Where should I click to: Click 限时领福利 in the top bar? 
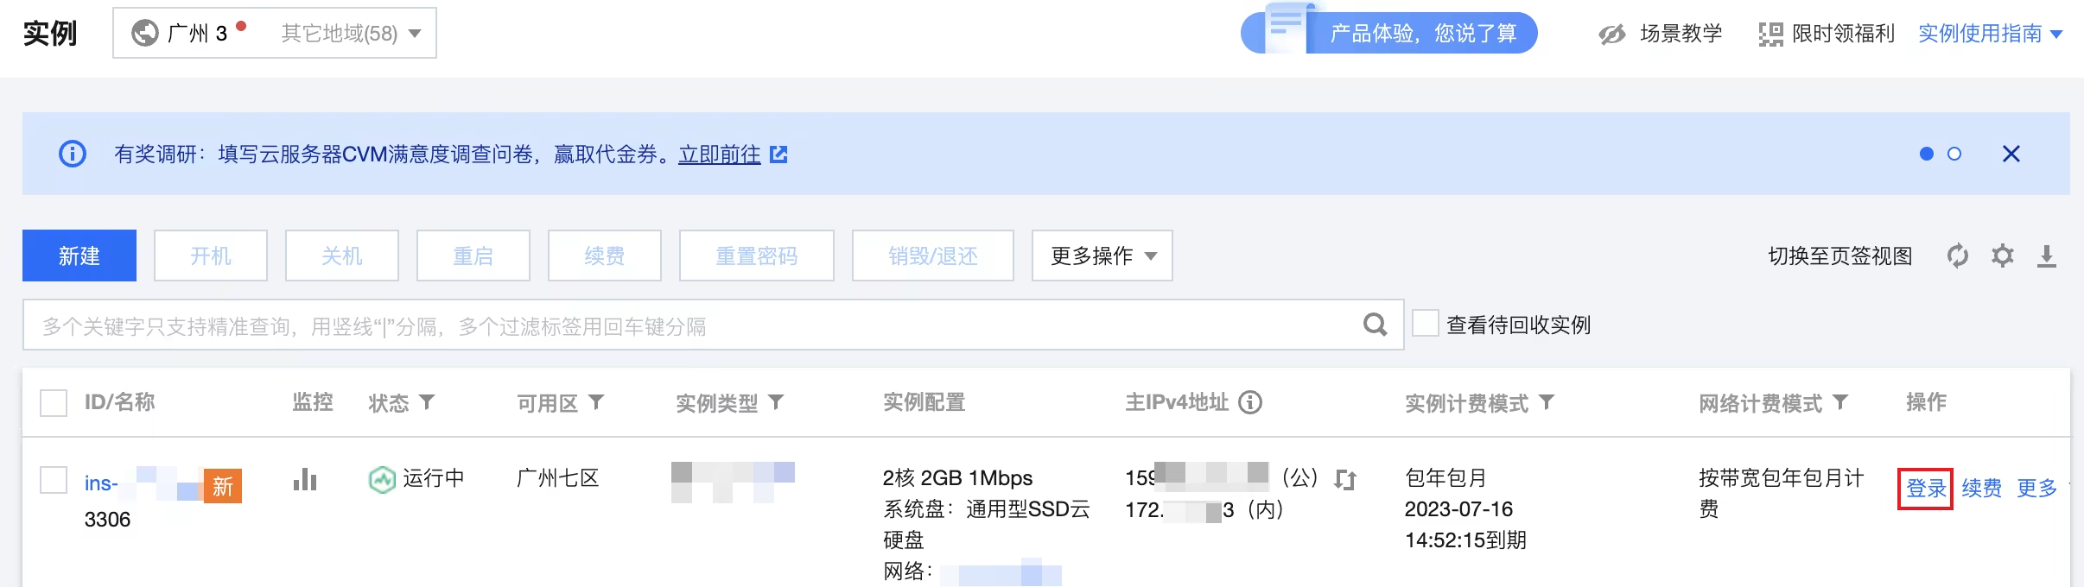coord(1827,34)
